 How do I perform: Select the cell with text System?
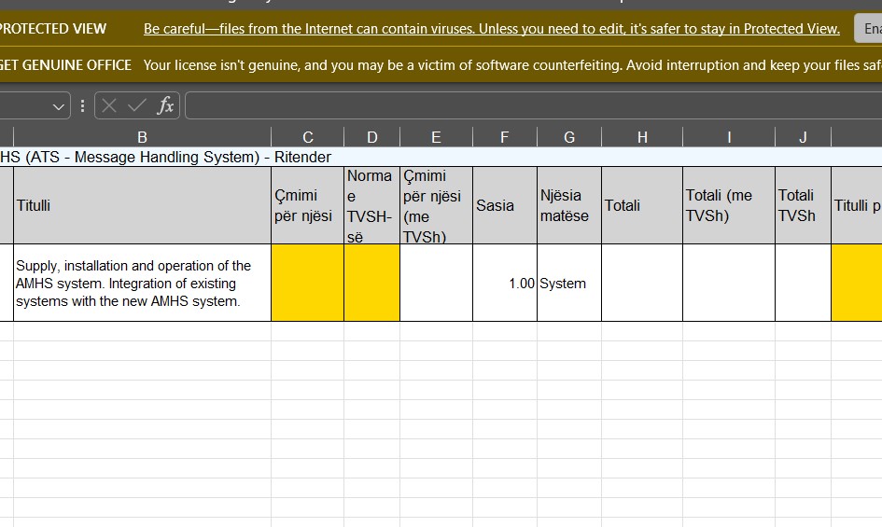568,284
